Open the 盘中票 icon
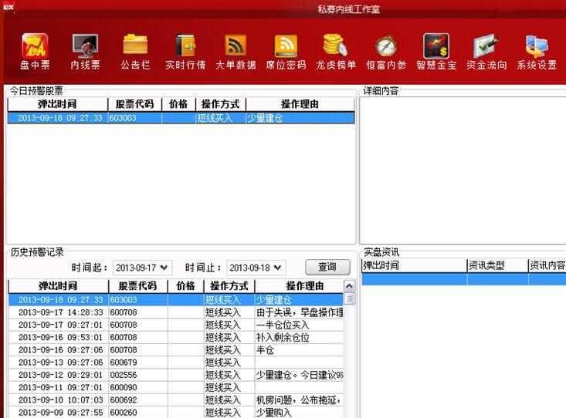This screenshot has width=566, height=418. (x=35, y=47)
